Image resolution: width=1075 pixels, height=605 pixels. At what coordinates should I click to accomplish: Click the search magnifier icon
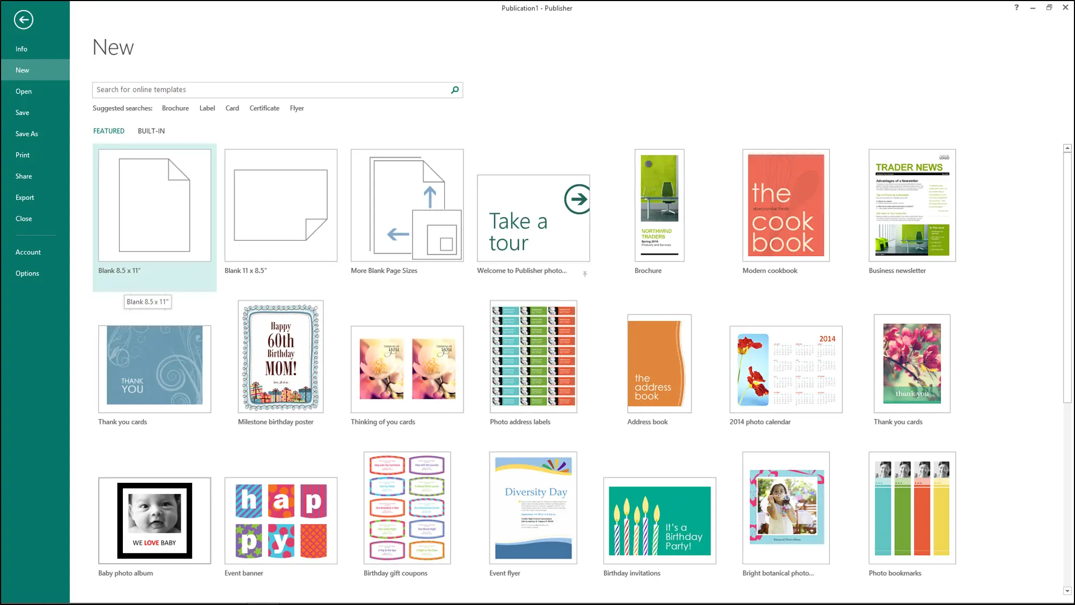(x=454, y=90)
